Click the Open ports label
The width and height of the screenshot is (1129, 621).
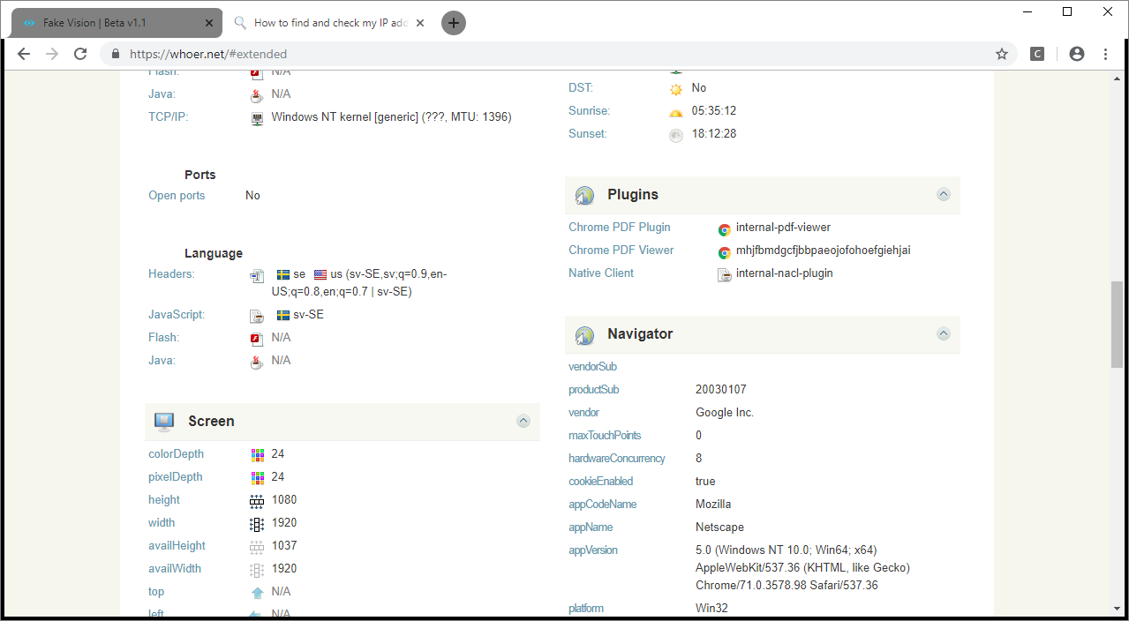click(x=177, y=196)
